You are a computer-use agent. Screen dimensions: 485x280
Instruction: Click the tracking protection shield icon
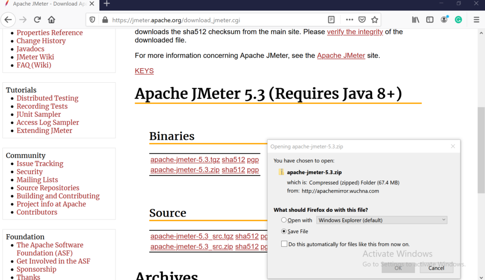(x=92, y=20)
